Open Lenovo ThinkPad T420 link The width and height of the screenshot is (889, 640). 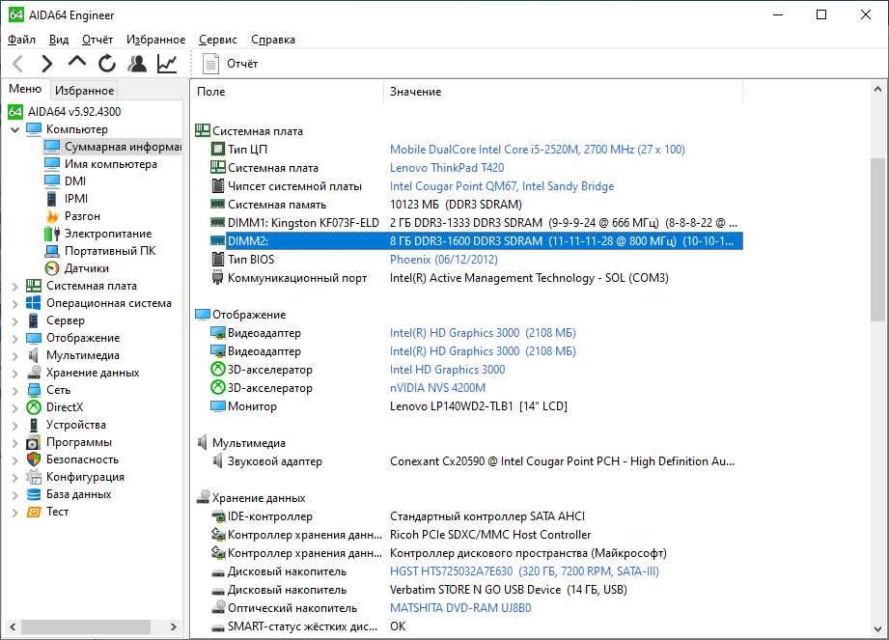tap(447, 168)
